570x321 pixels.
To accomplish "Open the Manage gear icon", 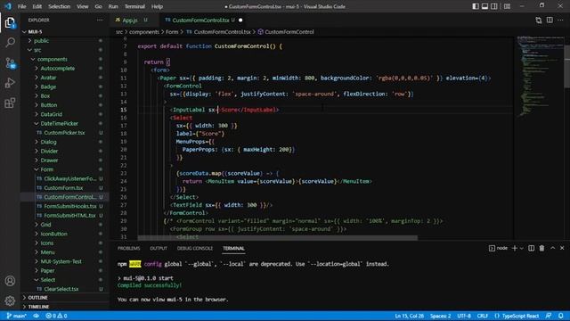I will (x=10, y=300).
